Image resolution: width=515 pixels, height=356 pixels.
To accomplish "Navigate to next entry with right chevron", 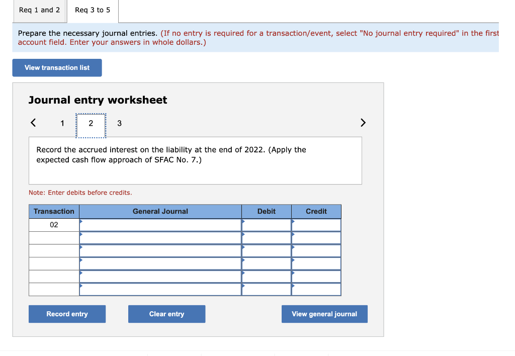I will [363, 122].
